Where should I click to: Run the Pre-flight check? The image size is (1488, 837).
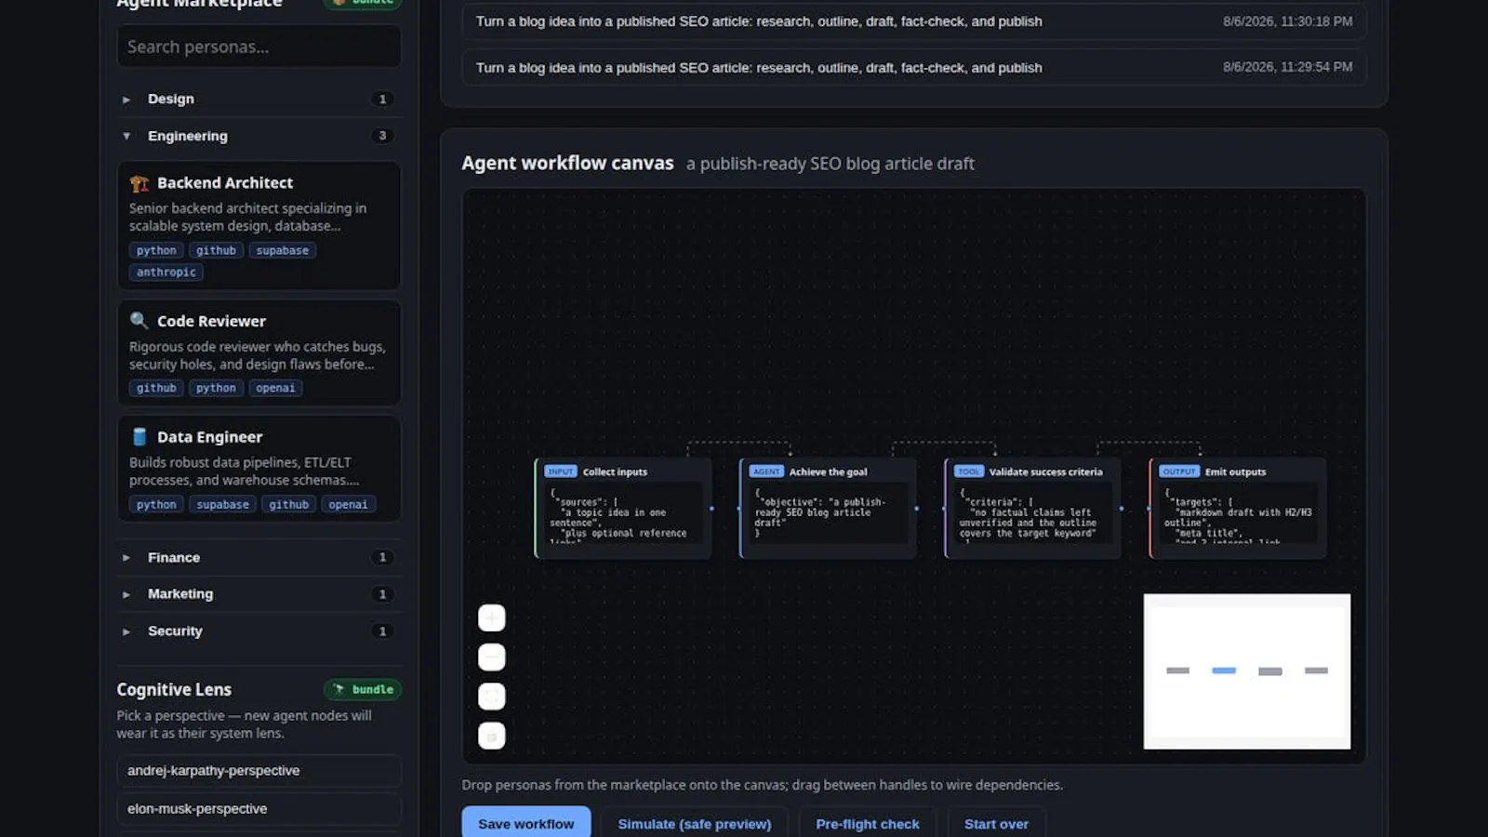click(868, 824)
